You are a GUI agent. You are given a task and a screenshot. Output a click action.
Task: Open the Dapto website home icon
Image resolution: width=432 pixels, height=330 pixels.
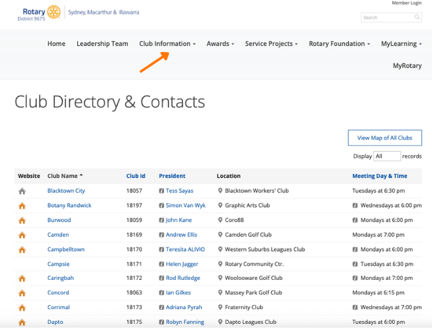pos(22,322)
